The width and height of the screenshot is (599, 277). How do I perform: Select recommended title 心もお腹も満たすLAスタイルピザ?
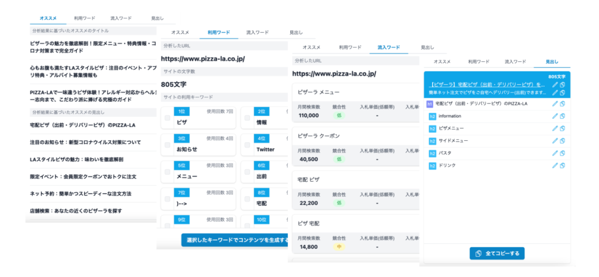pos(93,71)
